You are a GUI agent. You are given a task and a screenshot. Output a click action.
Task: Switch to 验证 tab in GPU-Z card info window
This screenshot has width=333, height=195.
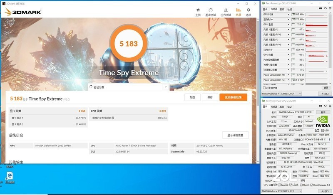(x=289, y=107)
